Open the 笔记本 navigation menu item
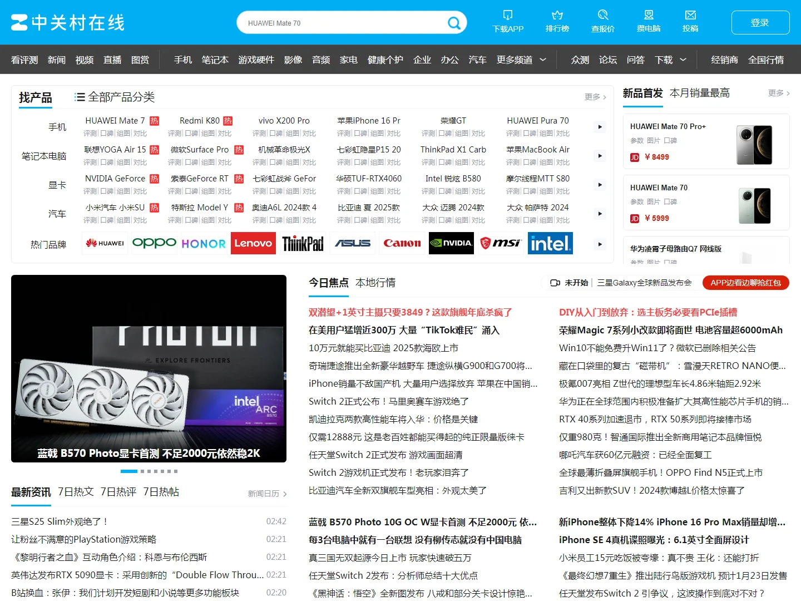The width and height of the screenshot is (801, 601). 215,60
